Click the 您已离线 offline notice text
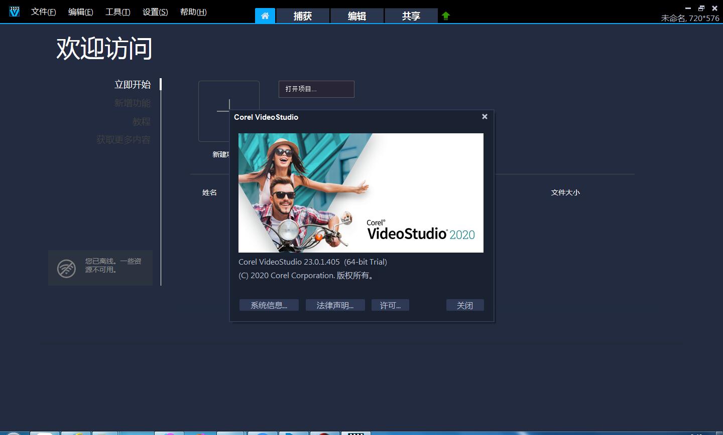 [x=113, y=265]
